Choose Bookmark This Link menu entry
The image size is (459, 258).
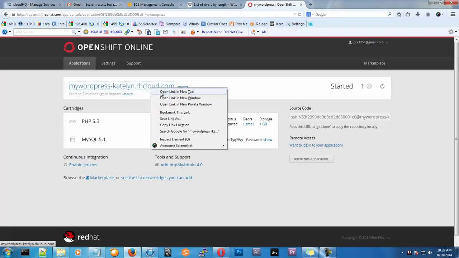pos(189,113)
